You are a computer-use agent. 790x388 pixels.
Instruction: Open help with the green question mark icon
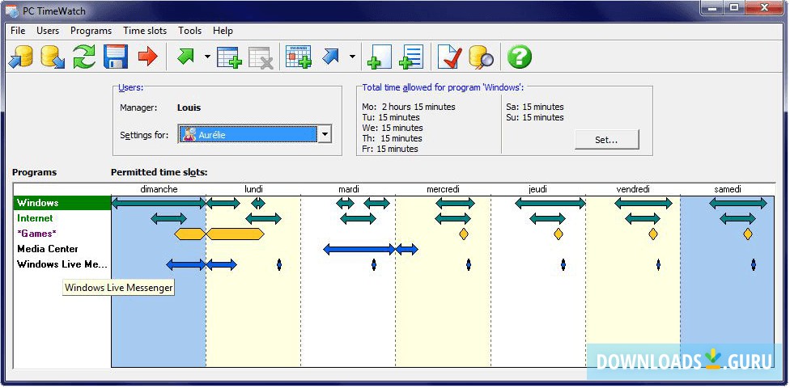pyautogui.click(x=520, y=57)
